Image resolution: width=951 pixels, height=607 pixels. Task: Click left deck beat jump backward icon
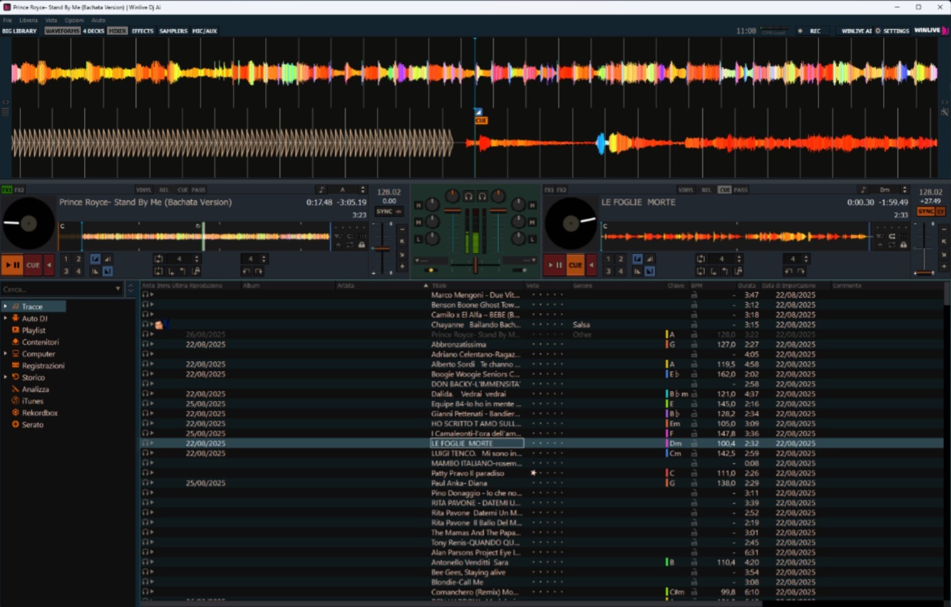[245, 270]
